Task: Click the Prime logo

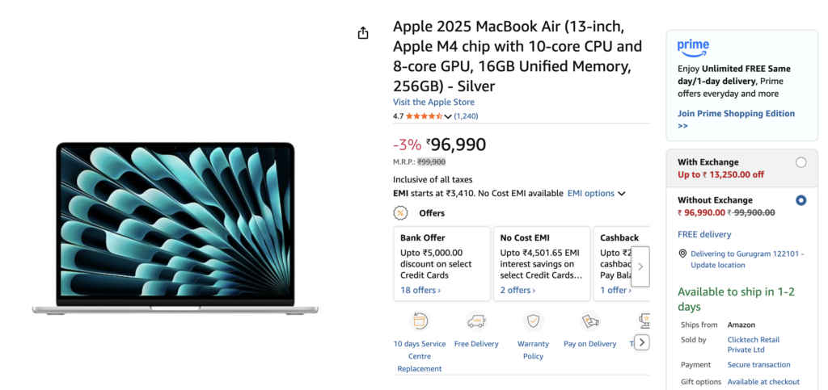Action: [x=693, y=48]
